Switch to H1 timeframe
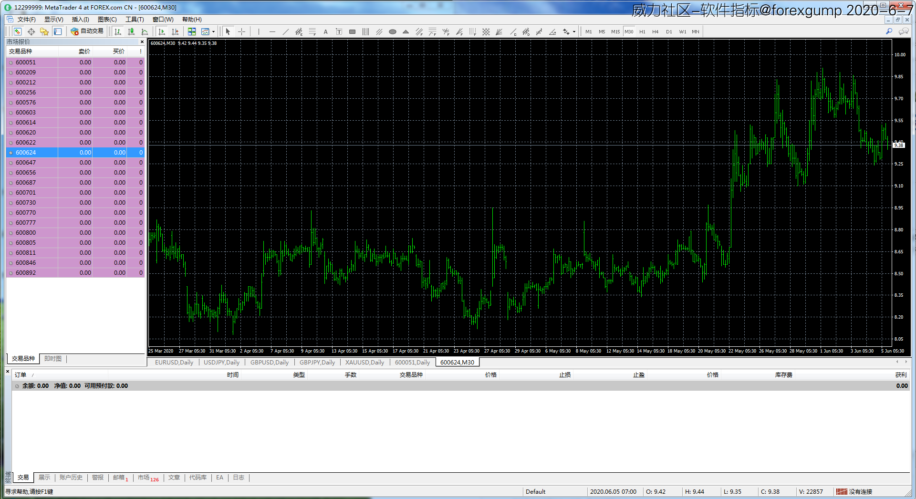 642,31
